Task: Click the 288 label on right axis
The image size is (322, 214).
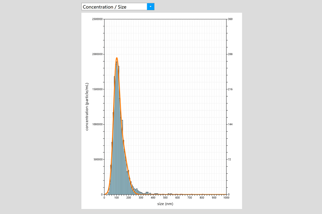Action: (x=230, y=54)
